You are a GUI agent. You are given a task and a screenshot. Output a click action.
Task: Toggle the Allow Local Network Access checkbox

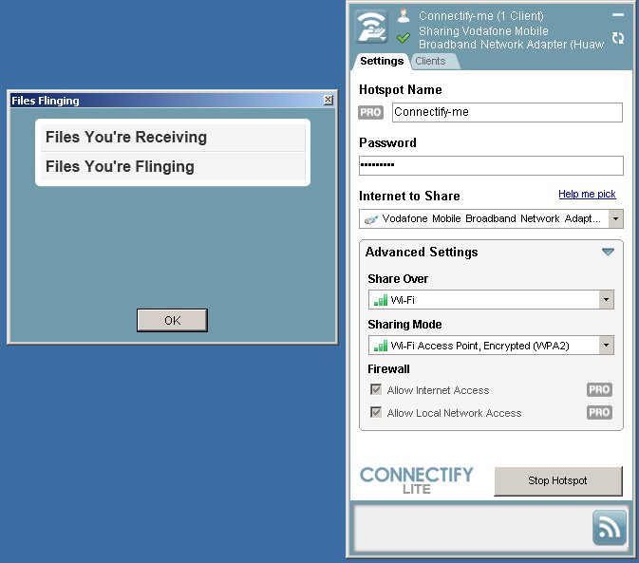(x=376, y=413)
